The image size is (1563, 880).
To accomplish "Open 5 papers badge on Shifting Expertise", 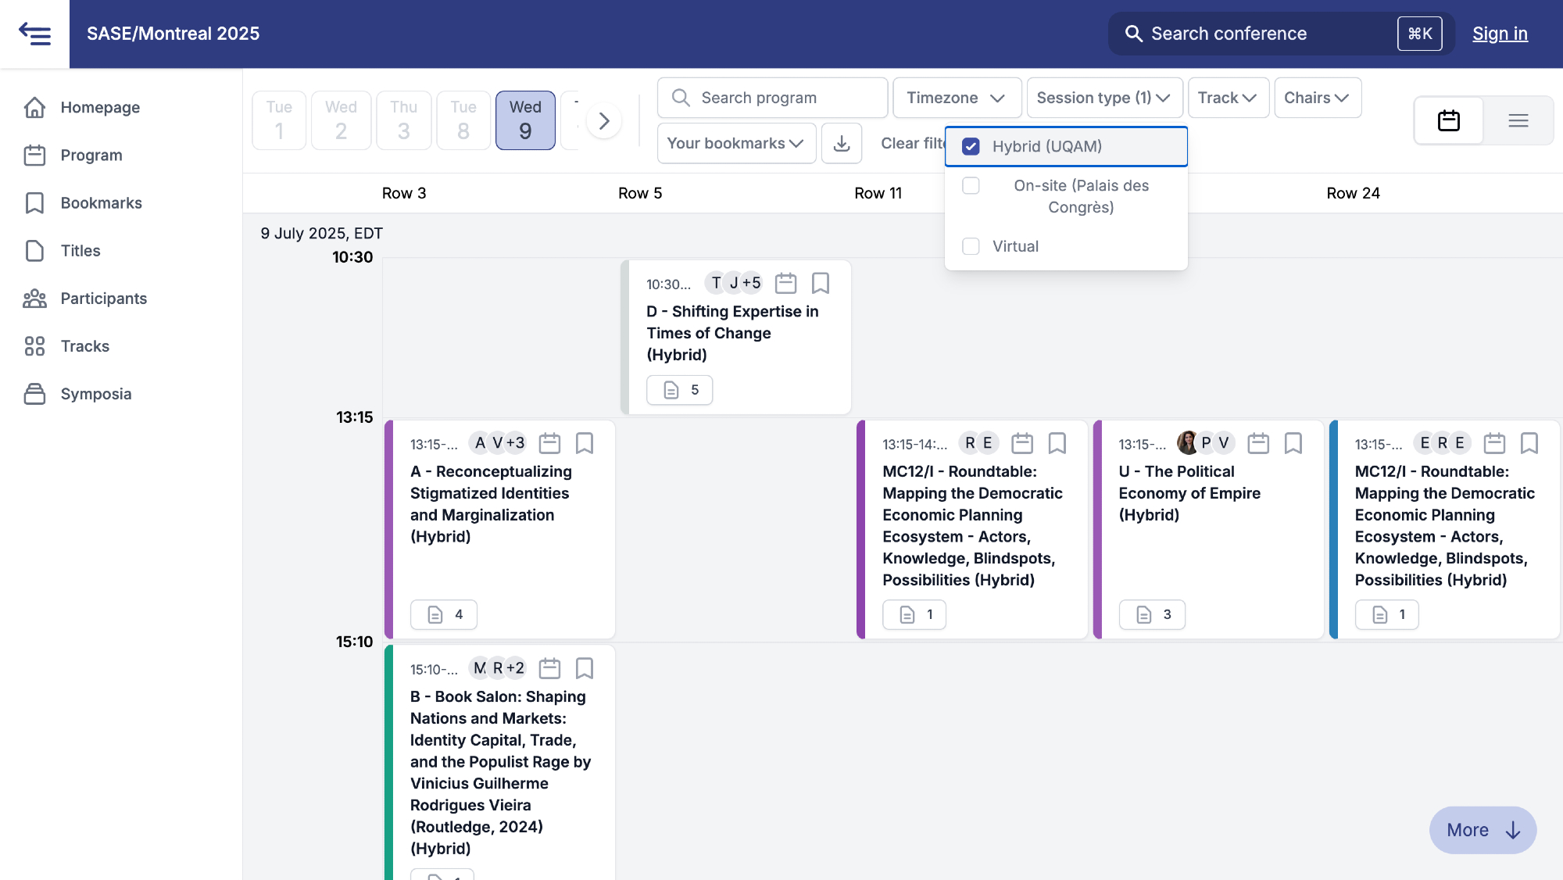I will pos(679,390).
